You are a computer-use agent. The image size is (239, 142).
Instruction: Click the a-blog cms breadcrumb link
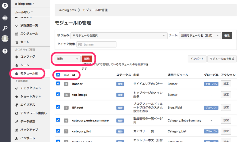(67, 10)
